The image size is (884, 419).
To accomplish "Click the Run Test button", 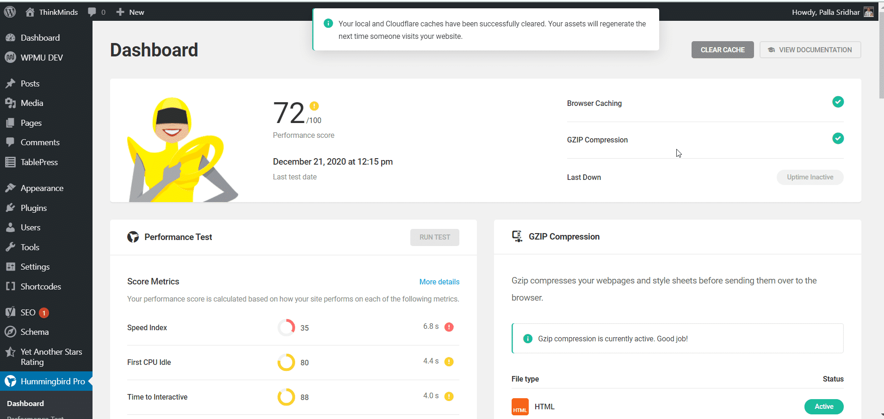I will point(434,237).
